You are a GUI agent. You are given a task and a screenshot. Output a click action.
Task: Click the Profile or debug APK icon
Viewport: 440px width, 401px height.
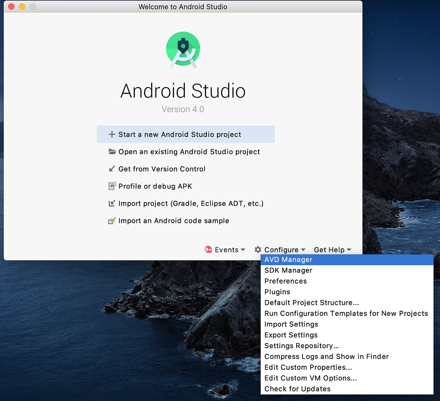(x=112, y=186)
